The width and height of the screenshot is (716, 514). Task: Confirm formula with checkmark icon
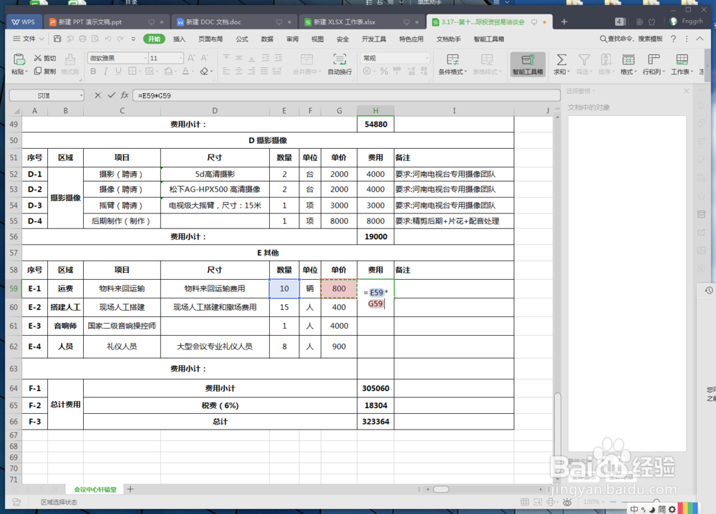[x=112, y=95]
